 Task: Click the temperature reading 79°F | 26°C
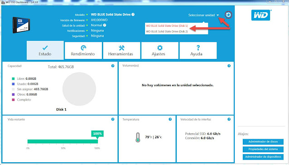(x=154, y=137)
